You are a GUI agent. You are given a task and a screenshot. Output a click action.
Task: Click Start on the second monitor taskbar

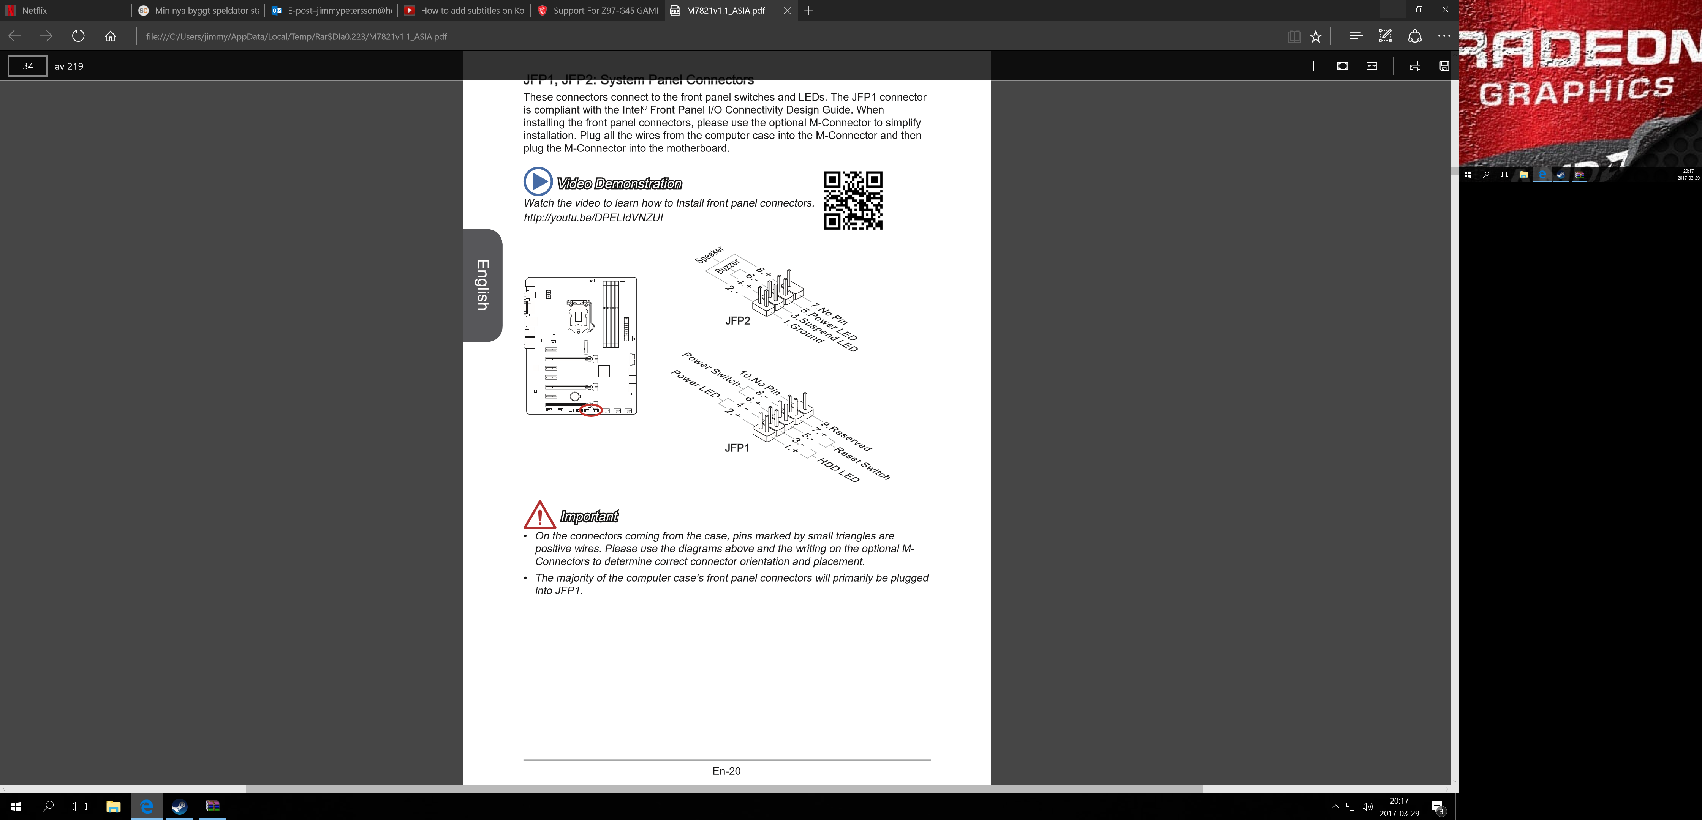coord(1468,175)
